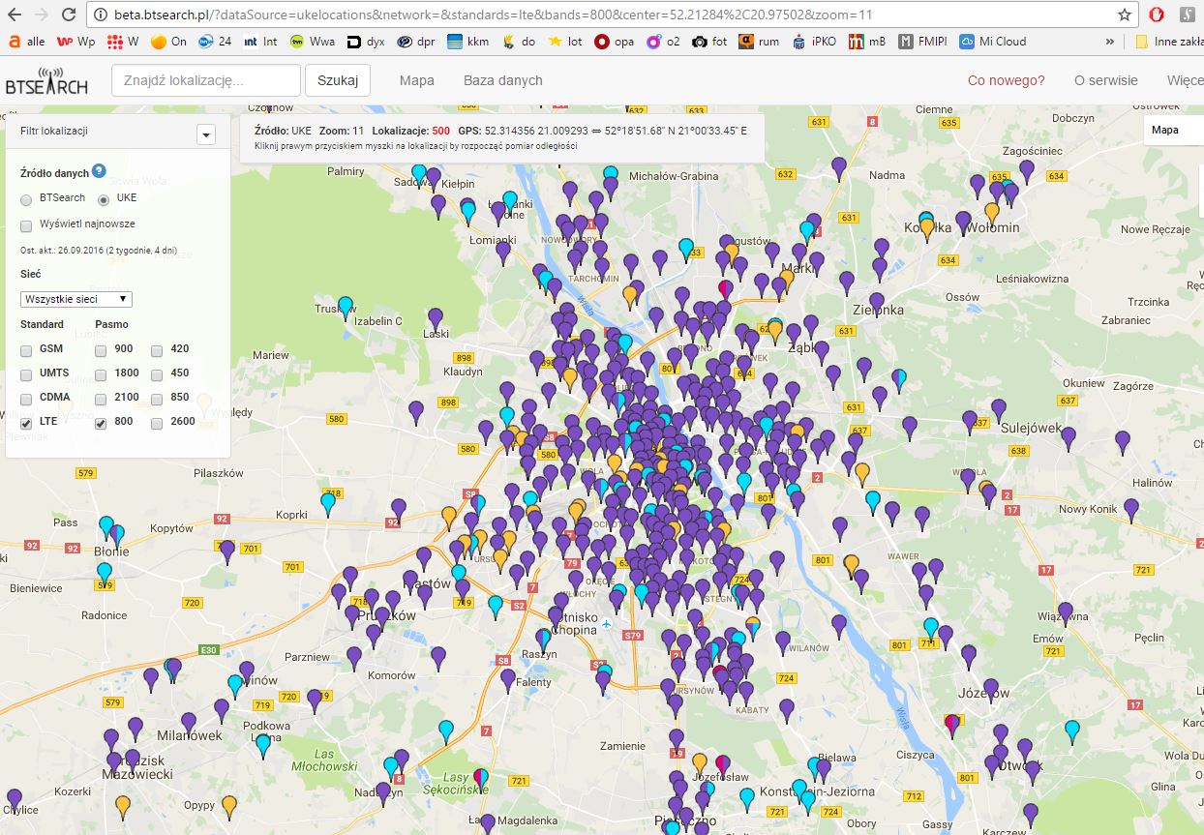The image size is (1204, 835).
Task: Enable the Wyświetl najnowsze checkbox
Action: coord(26,224)
